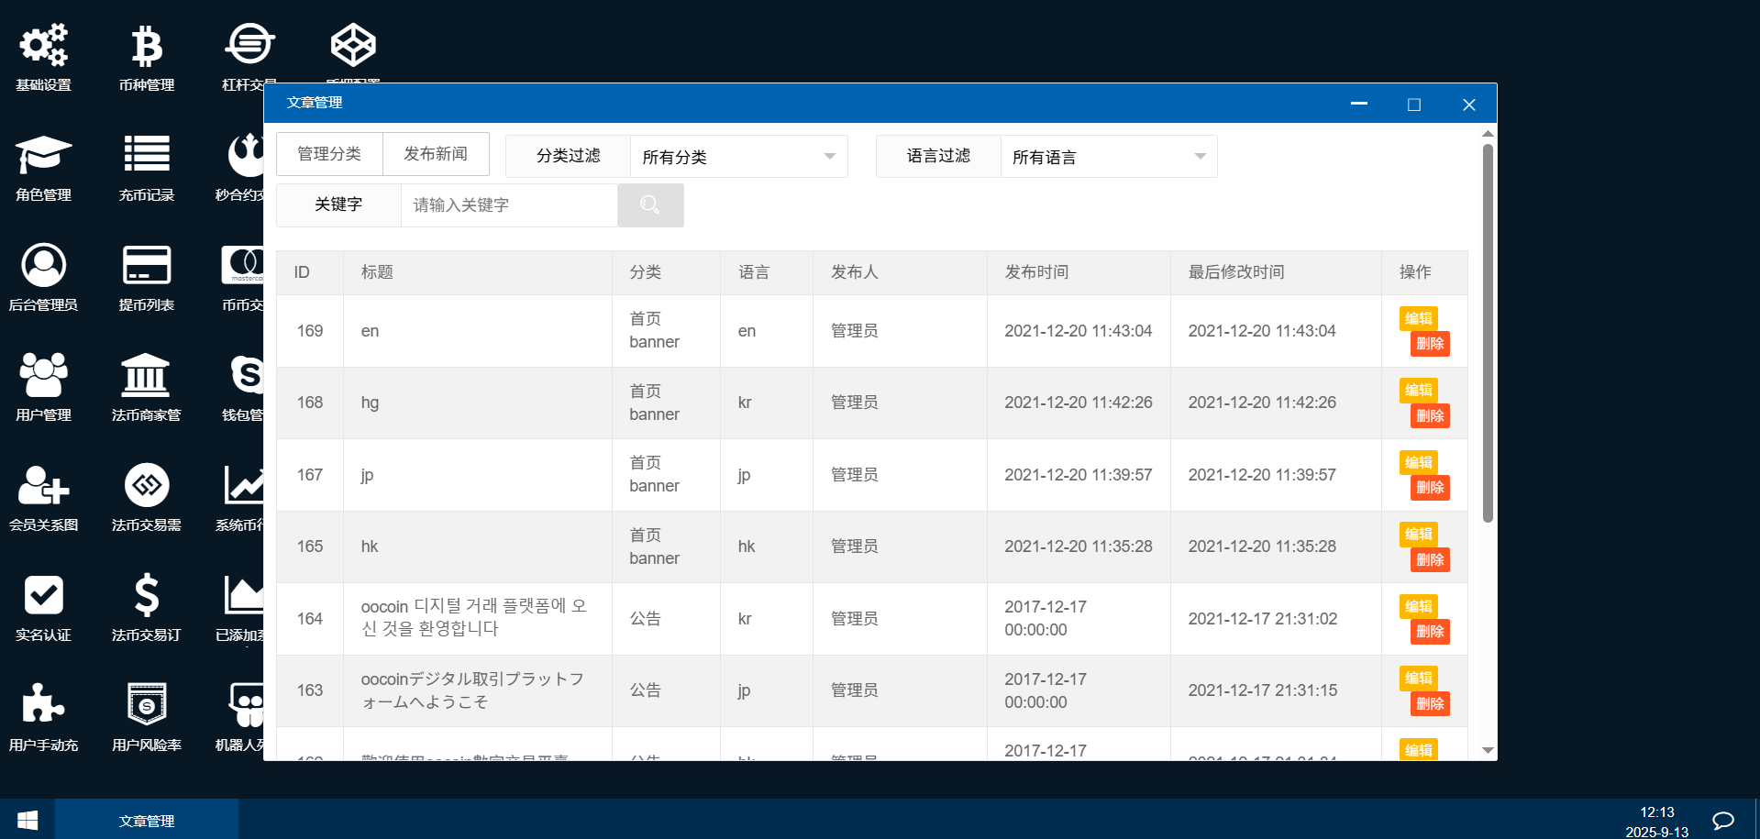Open the 充币记录 list icon
The image size is (1760, 839).
coord(146,156)
